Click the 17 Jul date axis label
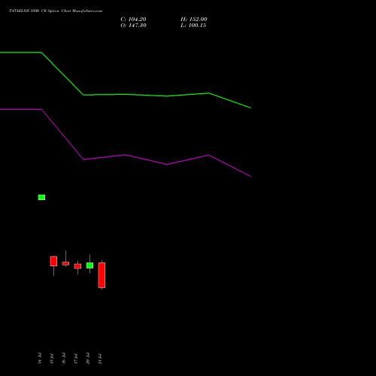This screenshot has height=376, width=376. (x=76, y=358)
